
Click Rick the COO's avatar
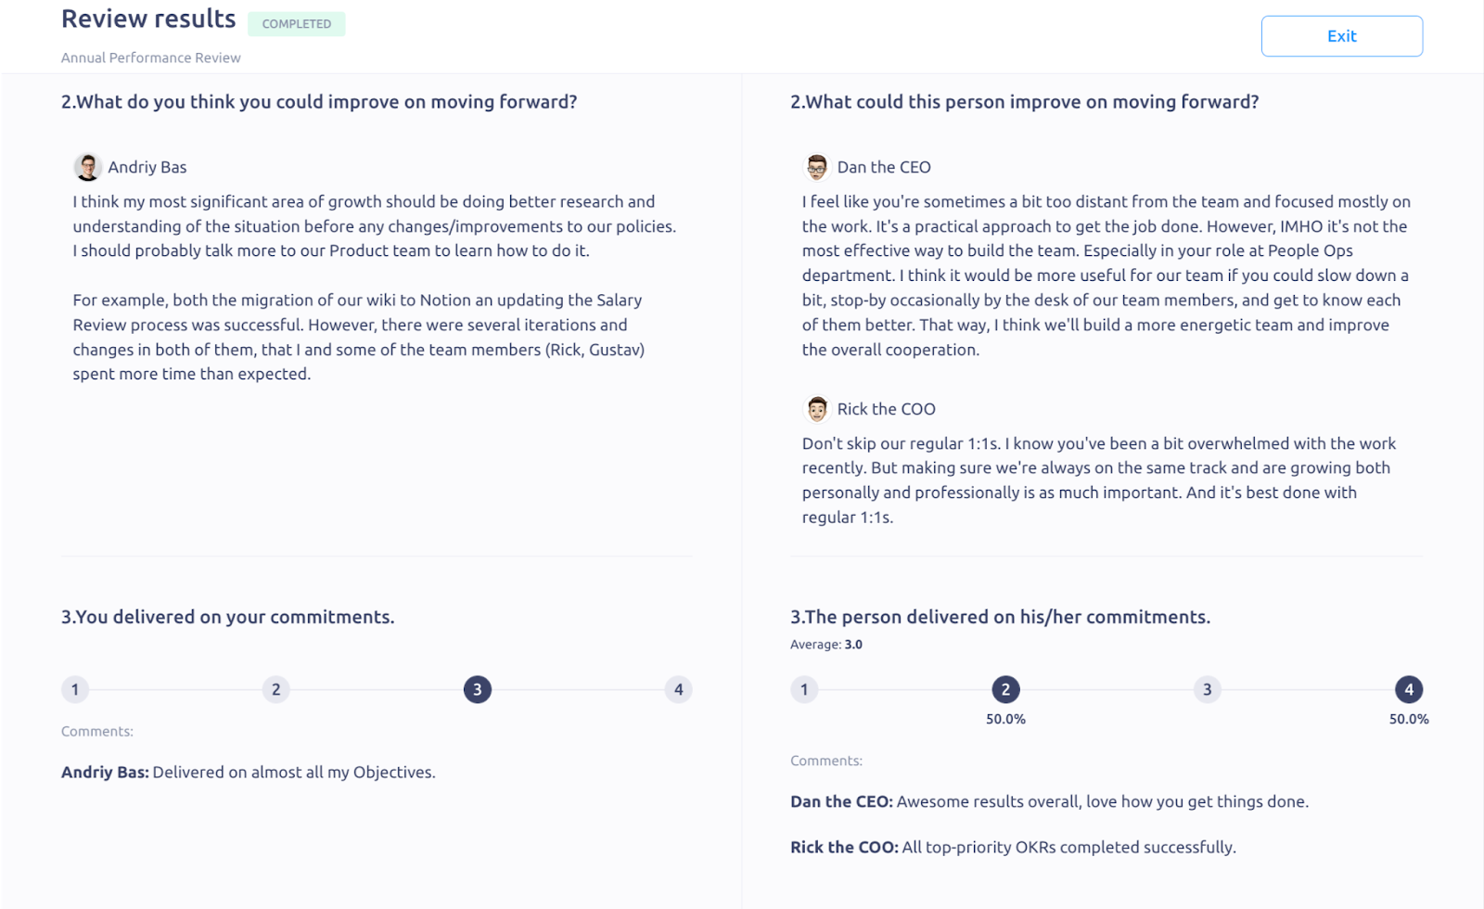816,408
